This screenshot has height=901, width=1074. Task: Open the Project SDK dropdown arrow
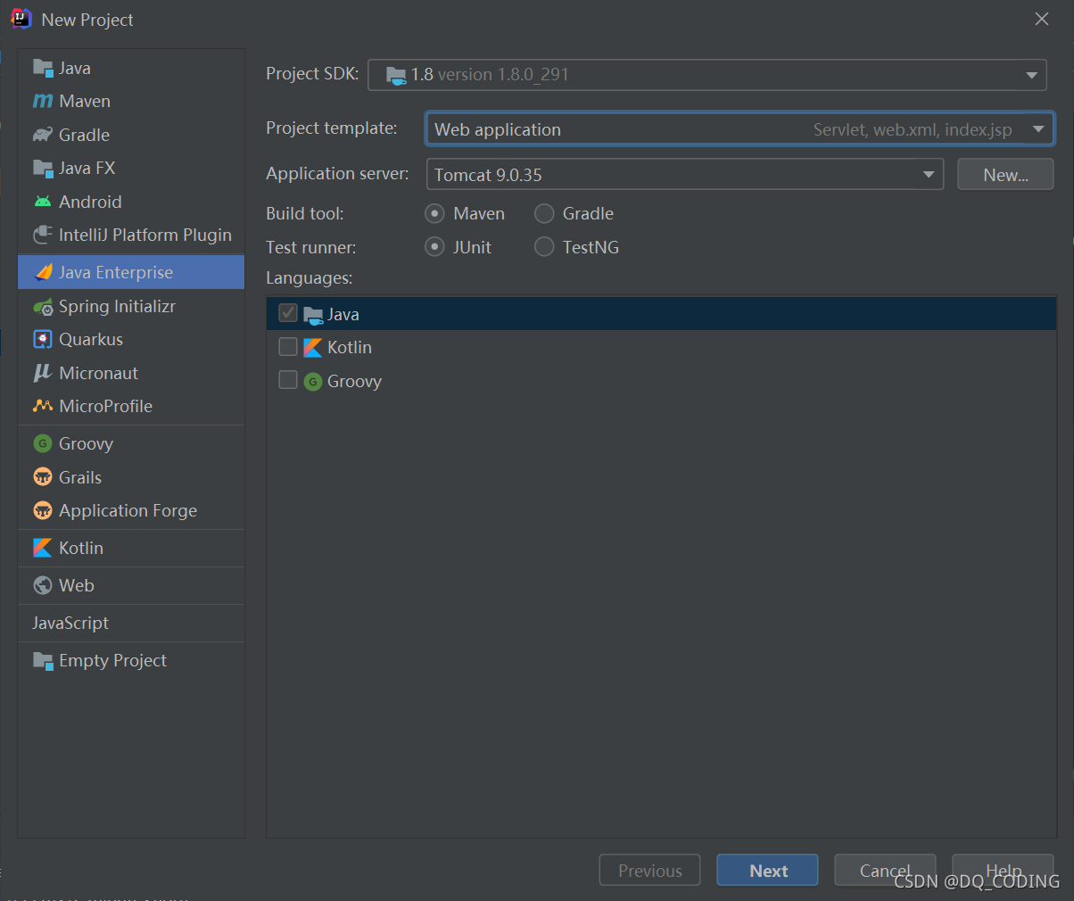1032,75
